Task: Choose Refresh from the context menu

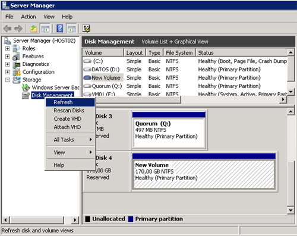Action: coord(71,102)
